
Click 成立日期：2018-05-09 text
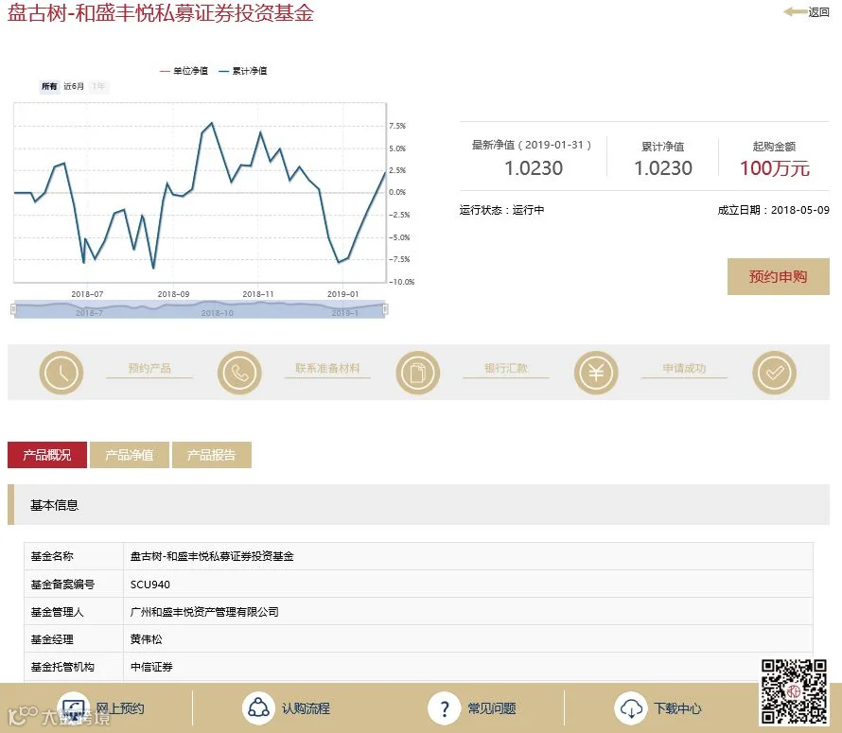[773, 210]
